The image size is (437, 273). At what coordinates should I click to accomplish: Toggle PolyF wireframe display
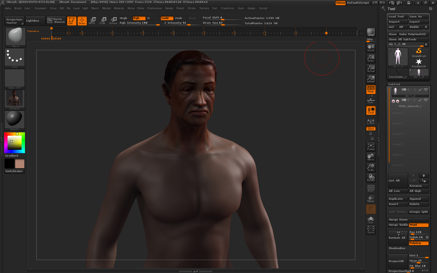pos(371,188)
